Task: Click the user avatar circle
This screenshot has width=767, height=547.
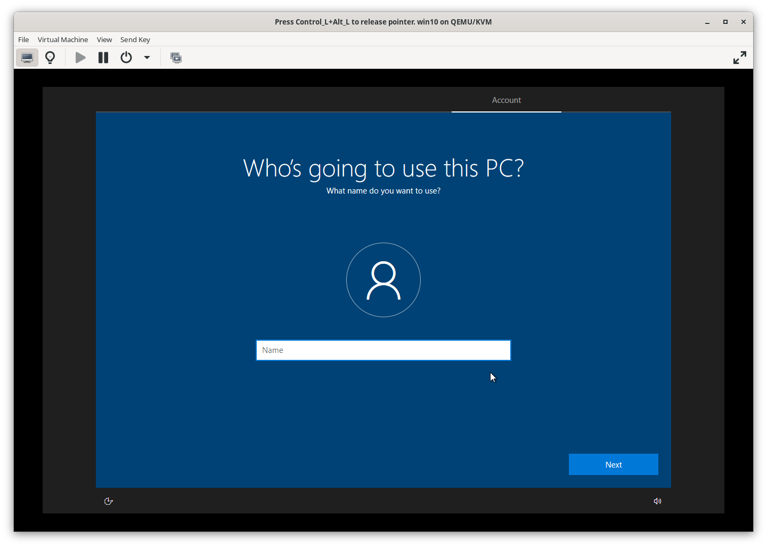Action: click(383, 280)
